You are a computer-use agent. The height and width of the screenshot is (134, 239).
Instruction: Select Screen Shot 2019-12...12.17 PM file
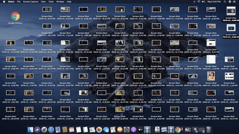click(x=174, y=43)
